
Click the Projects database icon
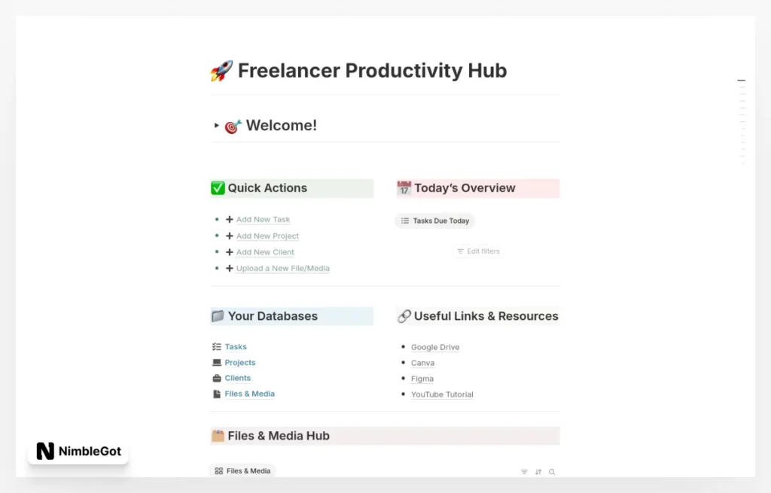(218, 362)
